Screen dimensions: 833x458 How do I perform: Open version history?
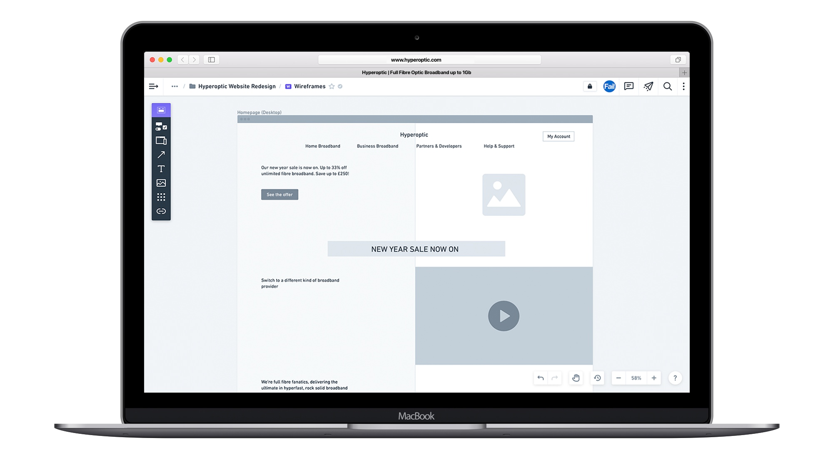[597, 378]
